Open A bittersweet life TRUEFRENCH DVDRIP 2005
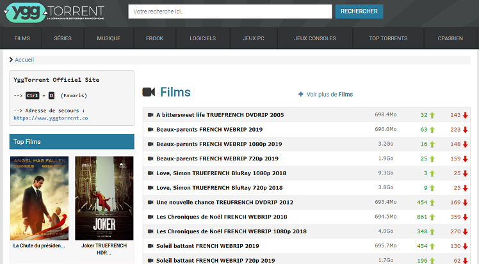The height and width of the screenshot is (264, 479). 220,115
